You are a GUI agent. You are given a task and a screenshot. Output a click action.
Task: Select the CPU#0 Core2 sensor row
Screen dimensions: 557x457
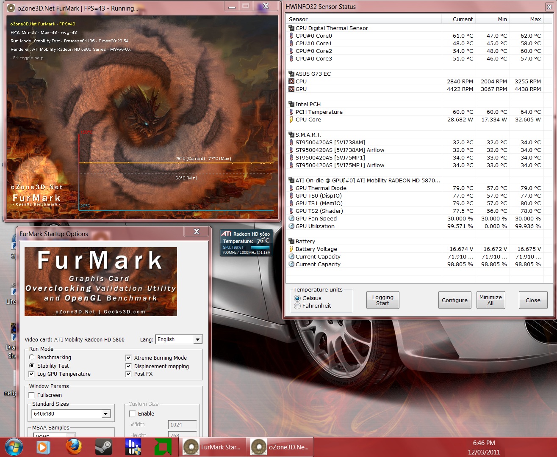415,51
